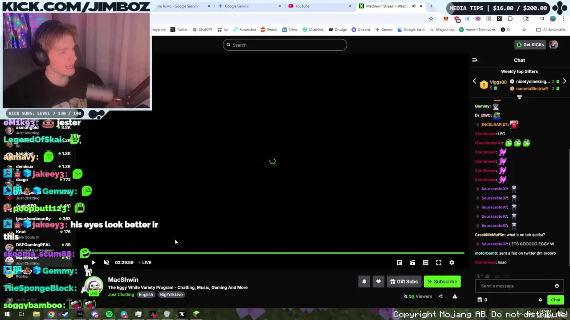Follow MacShwin with heart icon
The width and height of the screenshot is (570, 320).
pos(379,281)
